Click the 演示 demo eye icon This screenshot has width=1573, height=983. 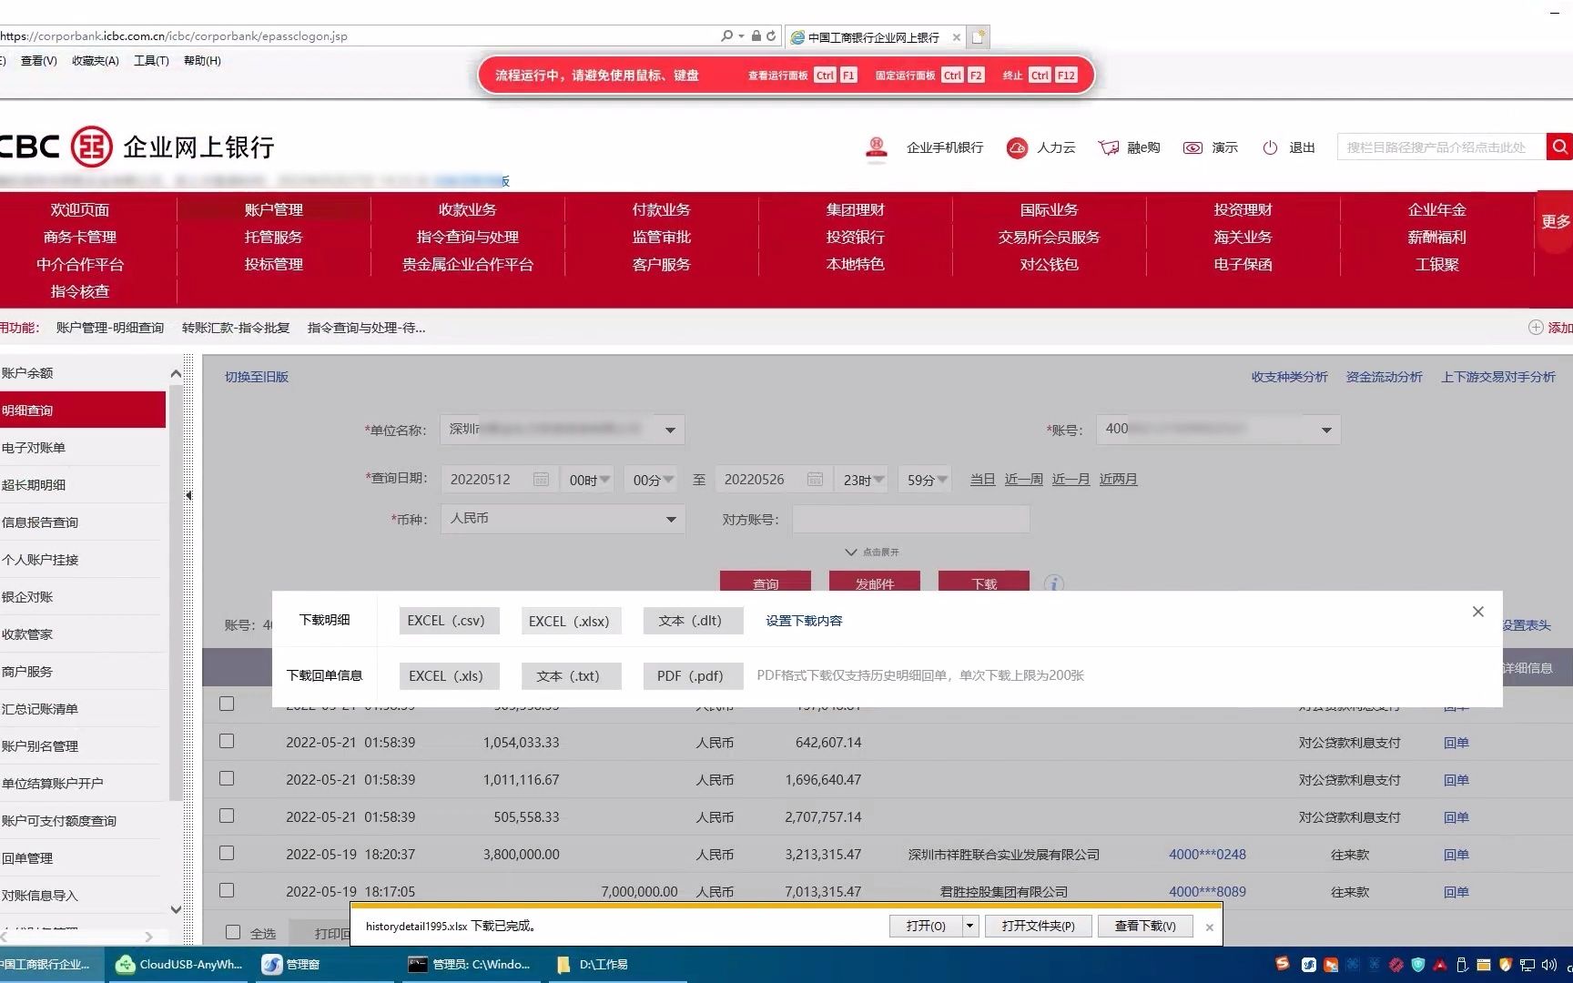pos(1193,147)
